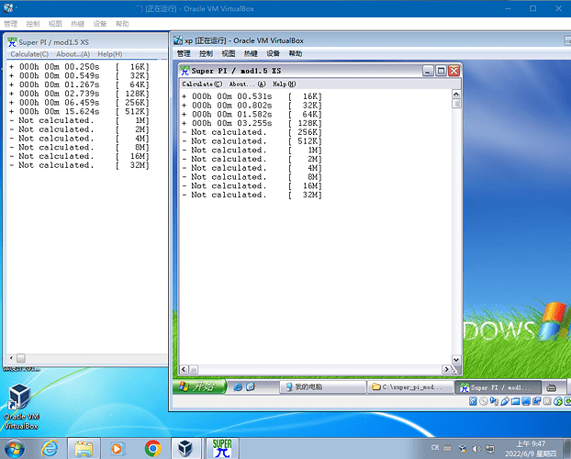
Task: Open File Explorer from Windows 7 taskbar
Action: point(84,449)
